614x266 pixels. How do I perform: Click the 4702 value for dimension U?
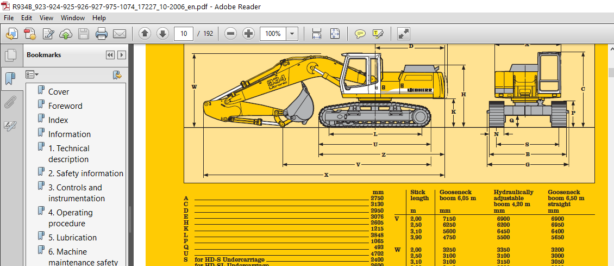point(378,253)
